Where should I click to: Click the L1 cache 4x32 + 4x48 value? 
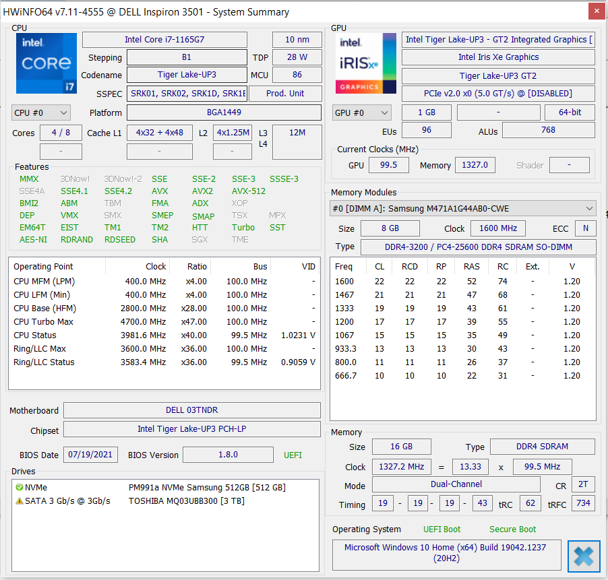pos(159,133)
